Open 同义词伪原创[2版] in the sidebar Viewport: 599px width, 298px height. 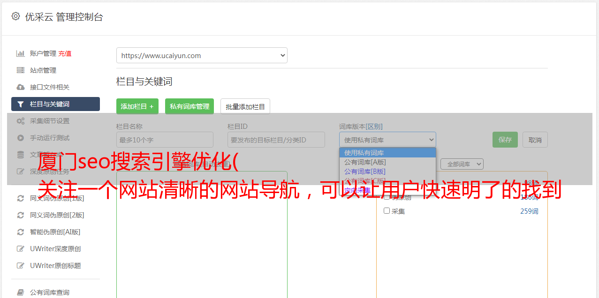click(x=57, y=215)
